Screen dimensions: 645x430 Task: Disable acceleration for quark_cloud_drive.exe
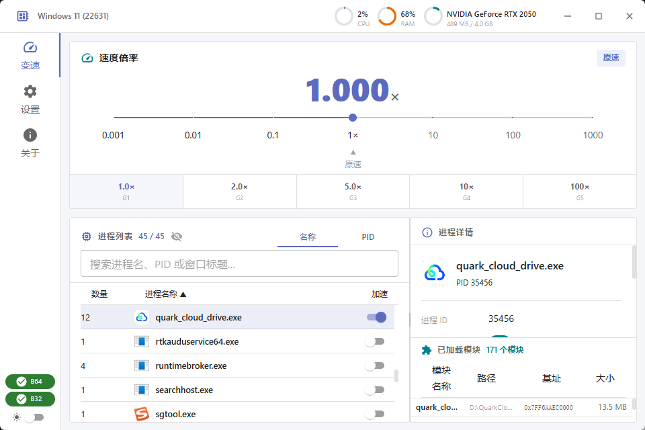pyautogui.click(x=376, y=317)
